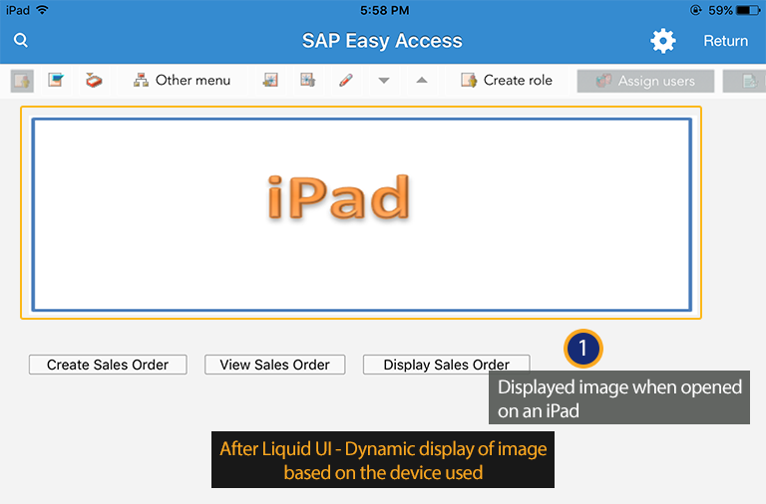Viewport: 766px width, 504px height.
Task: Click the Add to Favorites icon
Action: tap(270, 80)
